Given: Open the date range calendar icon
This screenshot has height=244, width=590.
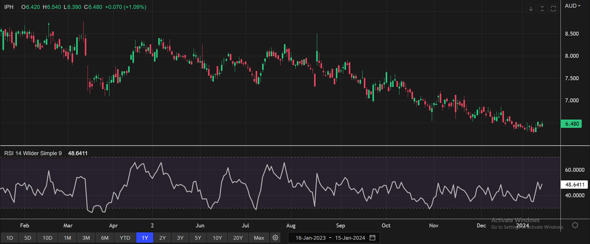Looking at the screenshot, I should (x=373, y=238).
